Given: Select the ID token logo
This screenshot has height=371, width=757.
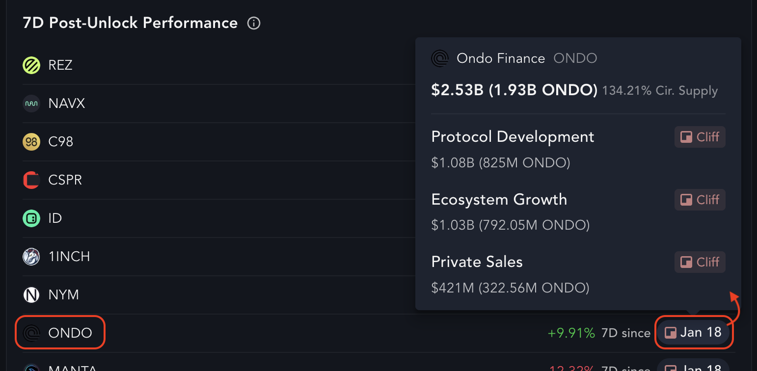Looking at the screenshot, I should pos(31,218).
